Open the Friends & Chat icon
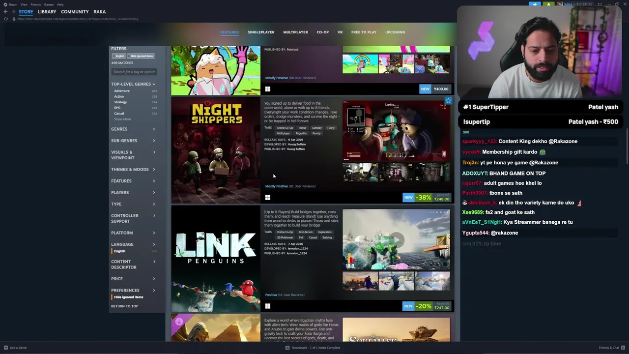 click(624, 348)
